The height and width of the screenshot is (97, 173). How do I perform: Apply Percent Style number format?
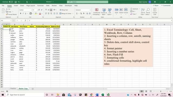tap(81, 13)
